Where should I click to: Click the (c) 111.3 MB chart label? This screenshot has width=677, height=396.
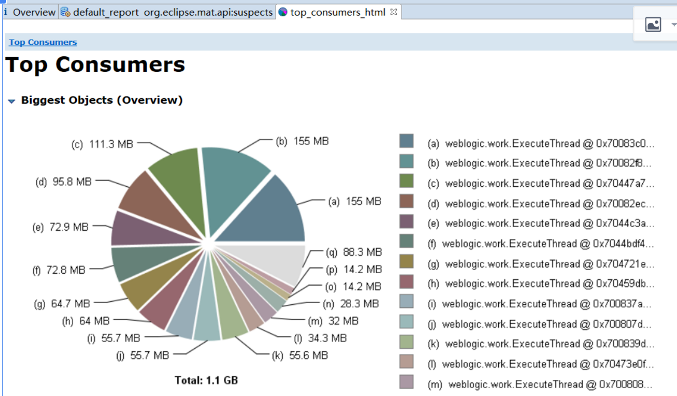(102, 144)
